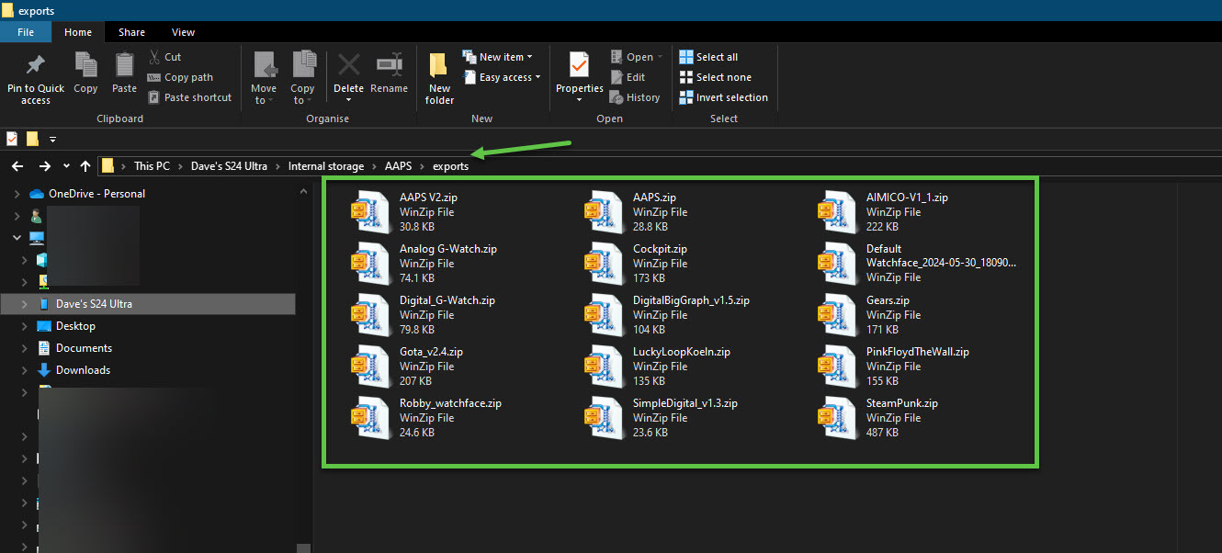Open the File menu
Viewport: 1222px width, 553px height.
coord(25,31)
